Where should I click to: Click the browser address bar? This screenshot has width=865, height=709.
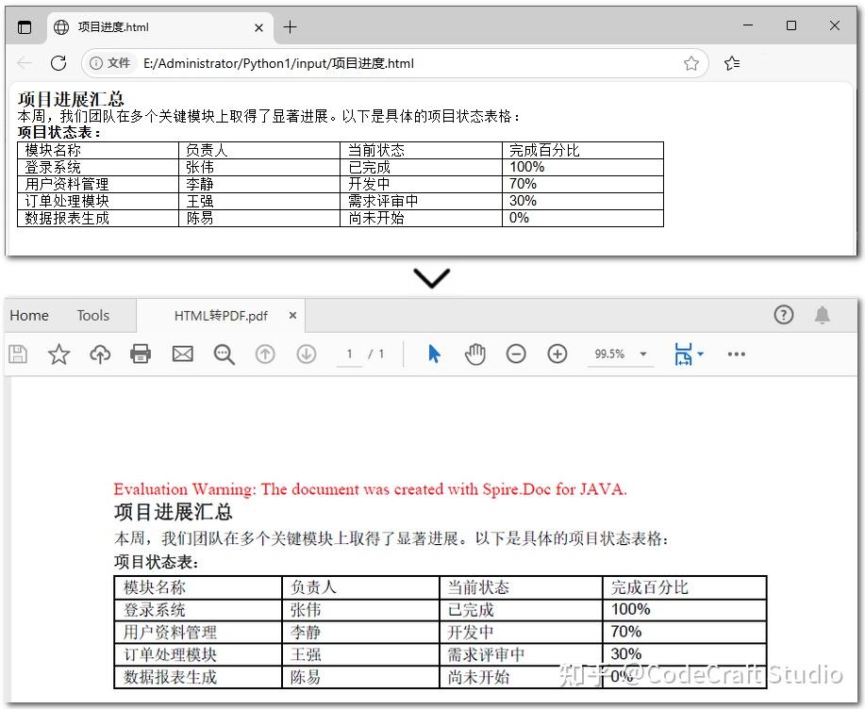pos(377,63)
